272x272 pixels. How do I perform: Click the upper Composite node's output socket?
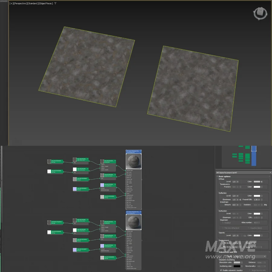(116, 166)
